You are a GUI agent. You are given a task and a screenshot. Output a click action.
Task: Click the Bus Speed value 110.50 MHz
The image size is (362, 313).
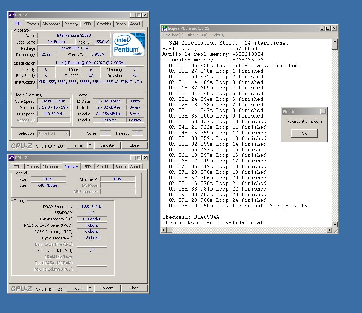[x=54, y=114]
